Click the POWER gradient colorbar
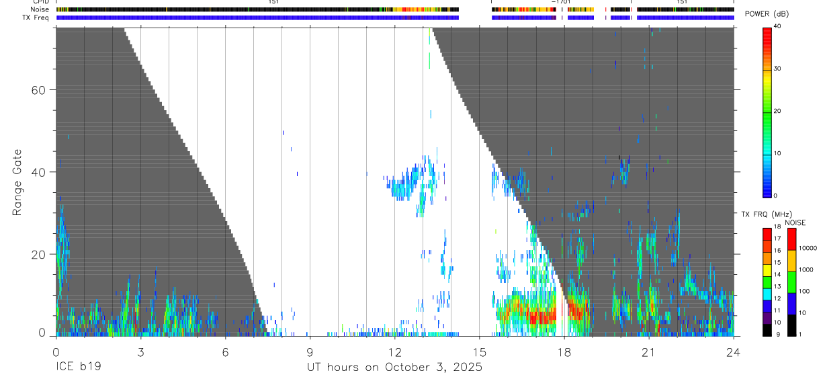 [x=767, y=112]
